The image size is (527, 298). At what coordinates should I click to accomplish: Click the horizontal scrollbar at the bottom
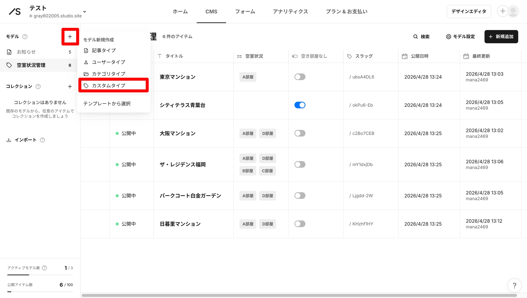(x=299, y=295)
